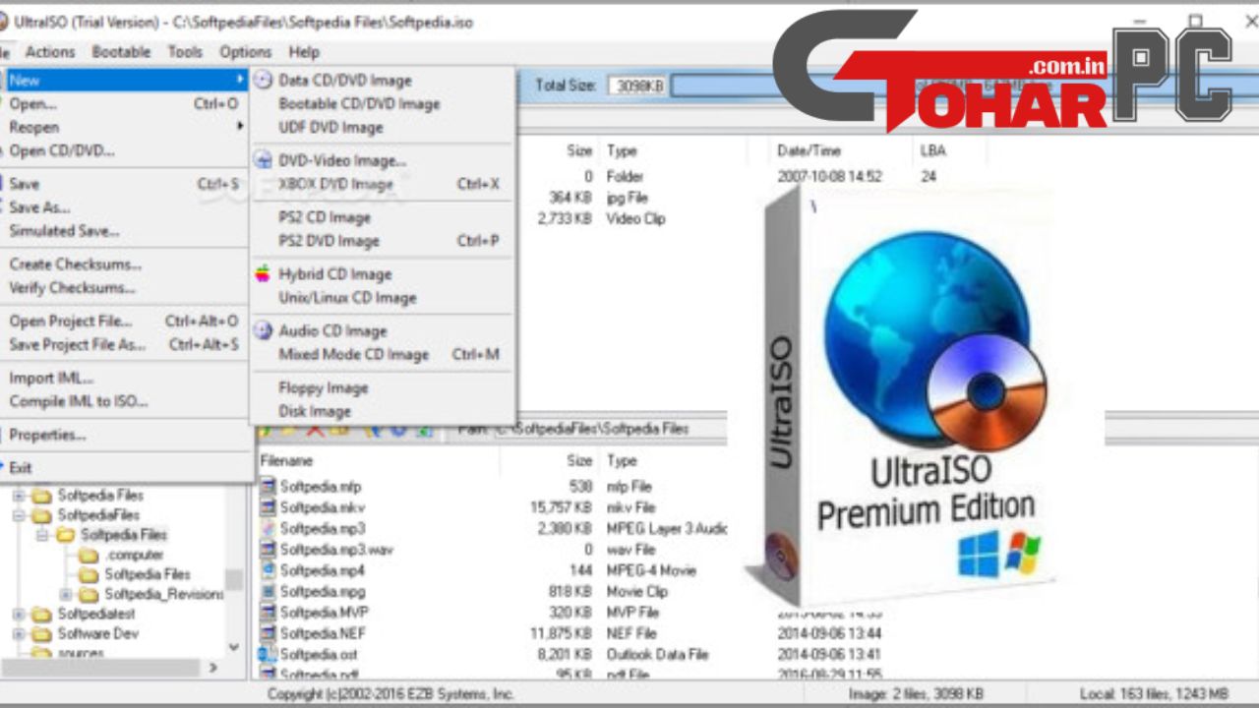Image resolution: width=1259 pixels, height=708 pixels.
Task: Select Unix/Linux CD Image submenu item
Action: pos(382,298)
